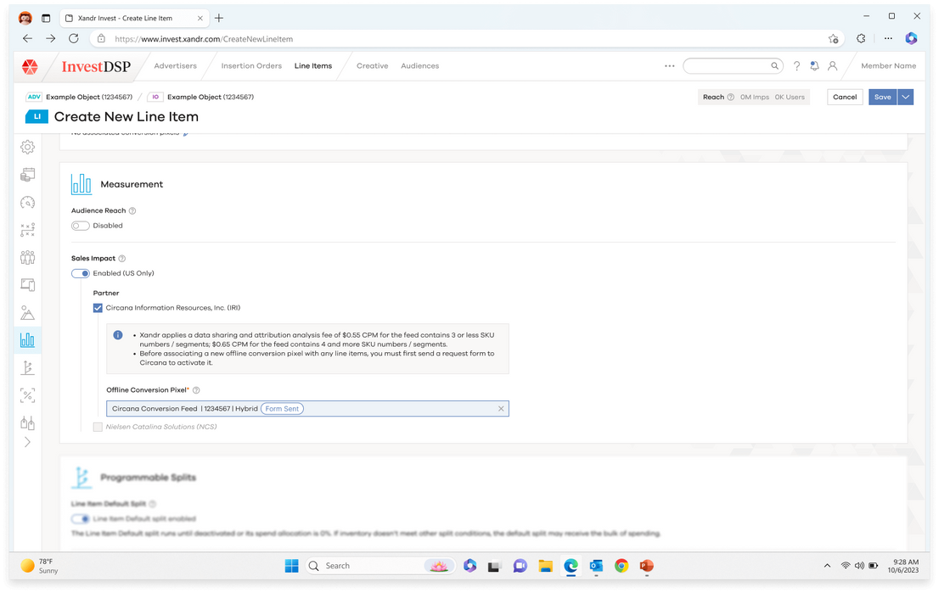Open the basic settings gear sidebar icon
This screenshot has width=939, height=593.
click(27, 147)
